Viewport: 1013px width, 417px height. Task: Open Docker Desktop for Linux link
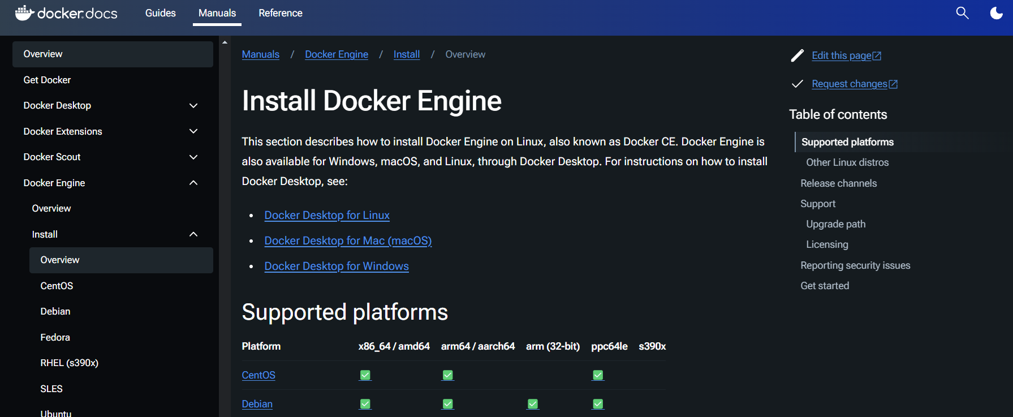(327, 215)
